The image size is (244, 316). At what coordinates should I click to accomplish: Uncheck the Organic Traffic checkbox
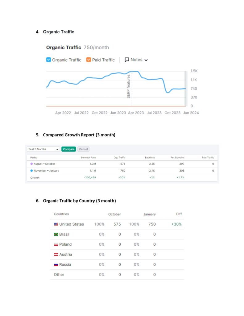[x=48, y=60]
